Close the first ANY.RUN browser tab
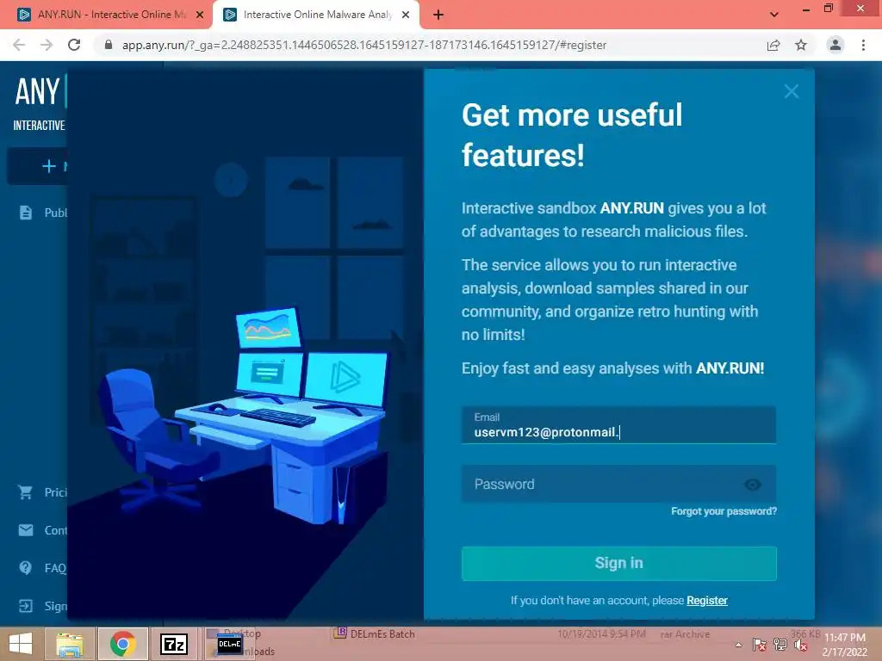Viewport: 882px width, 661px height. (200, 15)
